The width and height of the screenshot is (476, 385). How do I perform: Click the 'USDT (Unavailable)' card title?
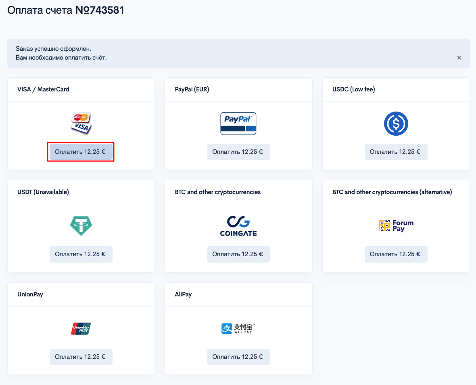coord(43,192)
